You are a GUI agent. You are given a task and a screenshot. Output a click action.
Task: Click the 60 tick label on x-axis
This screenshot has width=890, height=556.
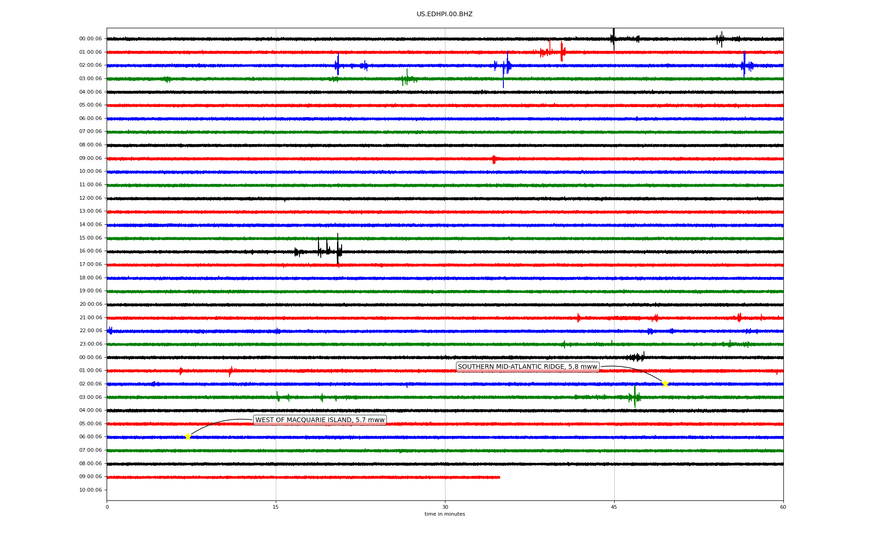pos(783,507)
